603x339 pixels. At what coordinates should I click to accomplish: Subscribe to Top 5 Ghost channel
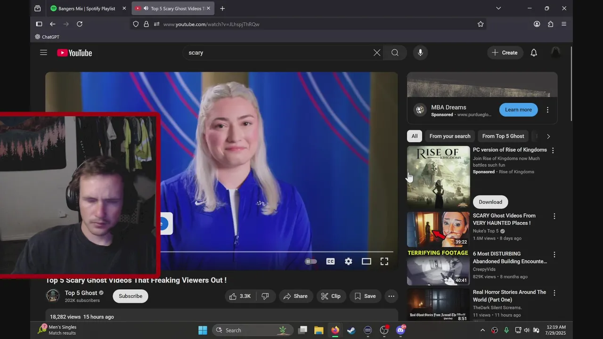coord(130,296)
